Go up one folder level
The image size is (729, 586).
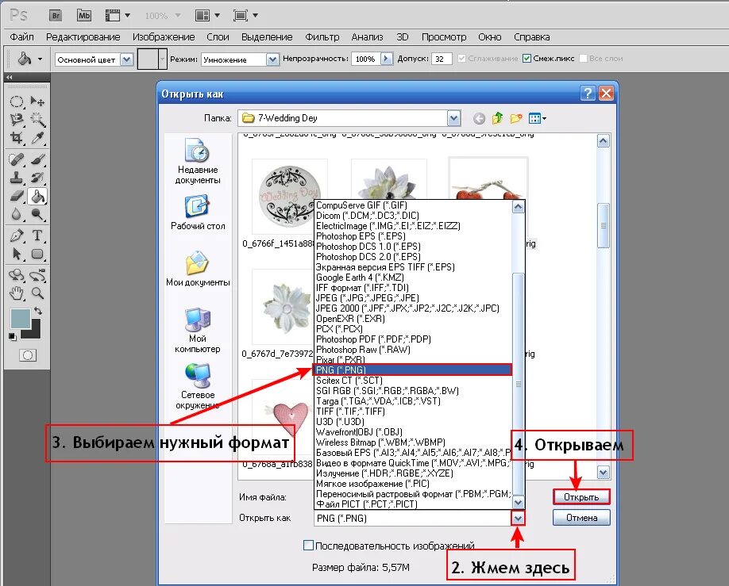[497, 118]
